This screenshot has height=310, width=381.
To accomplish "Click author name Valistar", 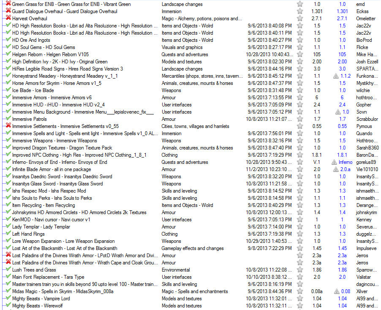I will pos(364,277).
